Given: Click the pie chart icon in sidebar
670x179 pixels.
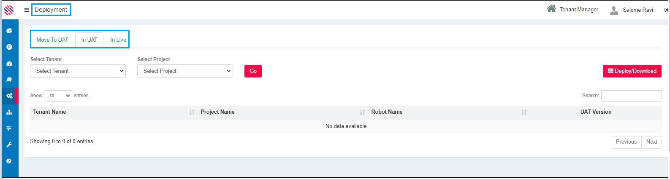Looking at the screenshot, I should tap(9, 31).
